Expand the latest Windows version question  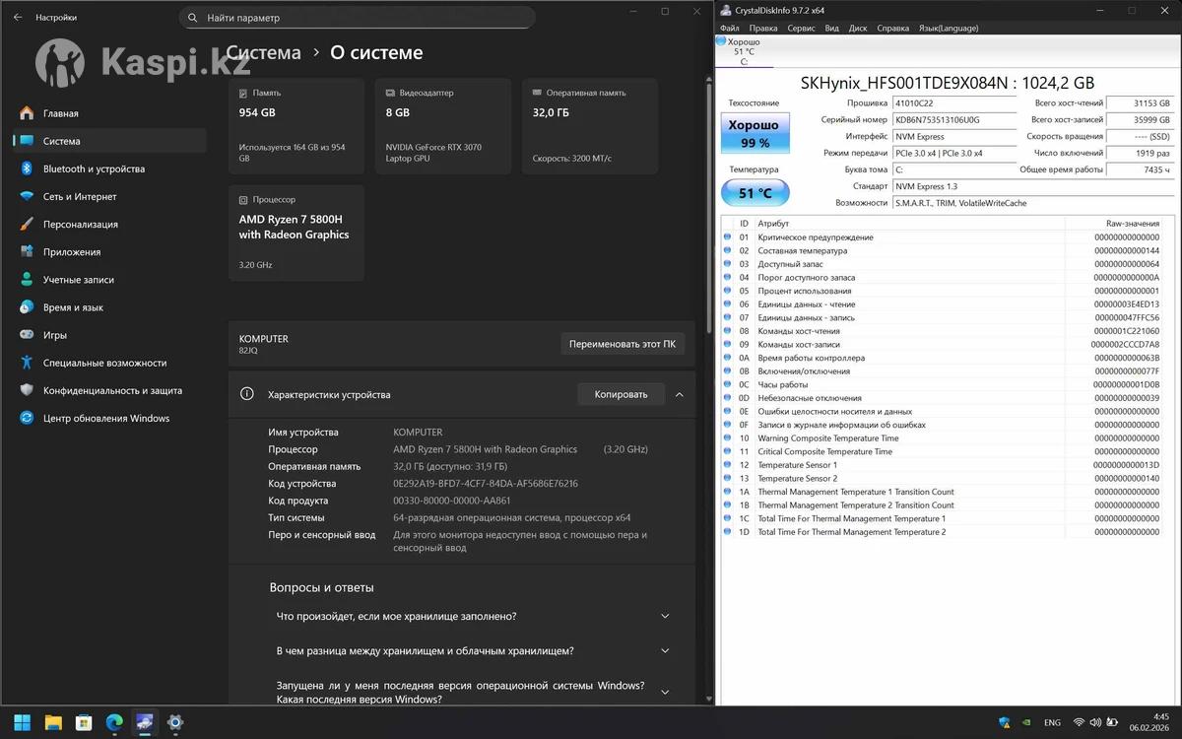(665, 693)
